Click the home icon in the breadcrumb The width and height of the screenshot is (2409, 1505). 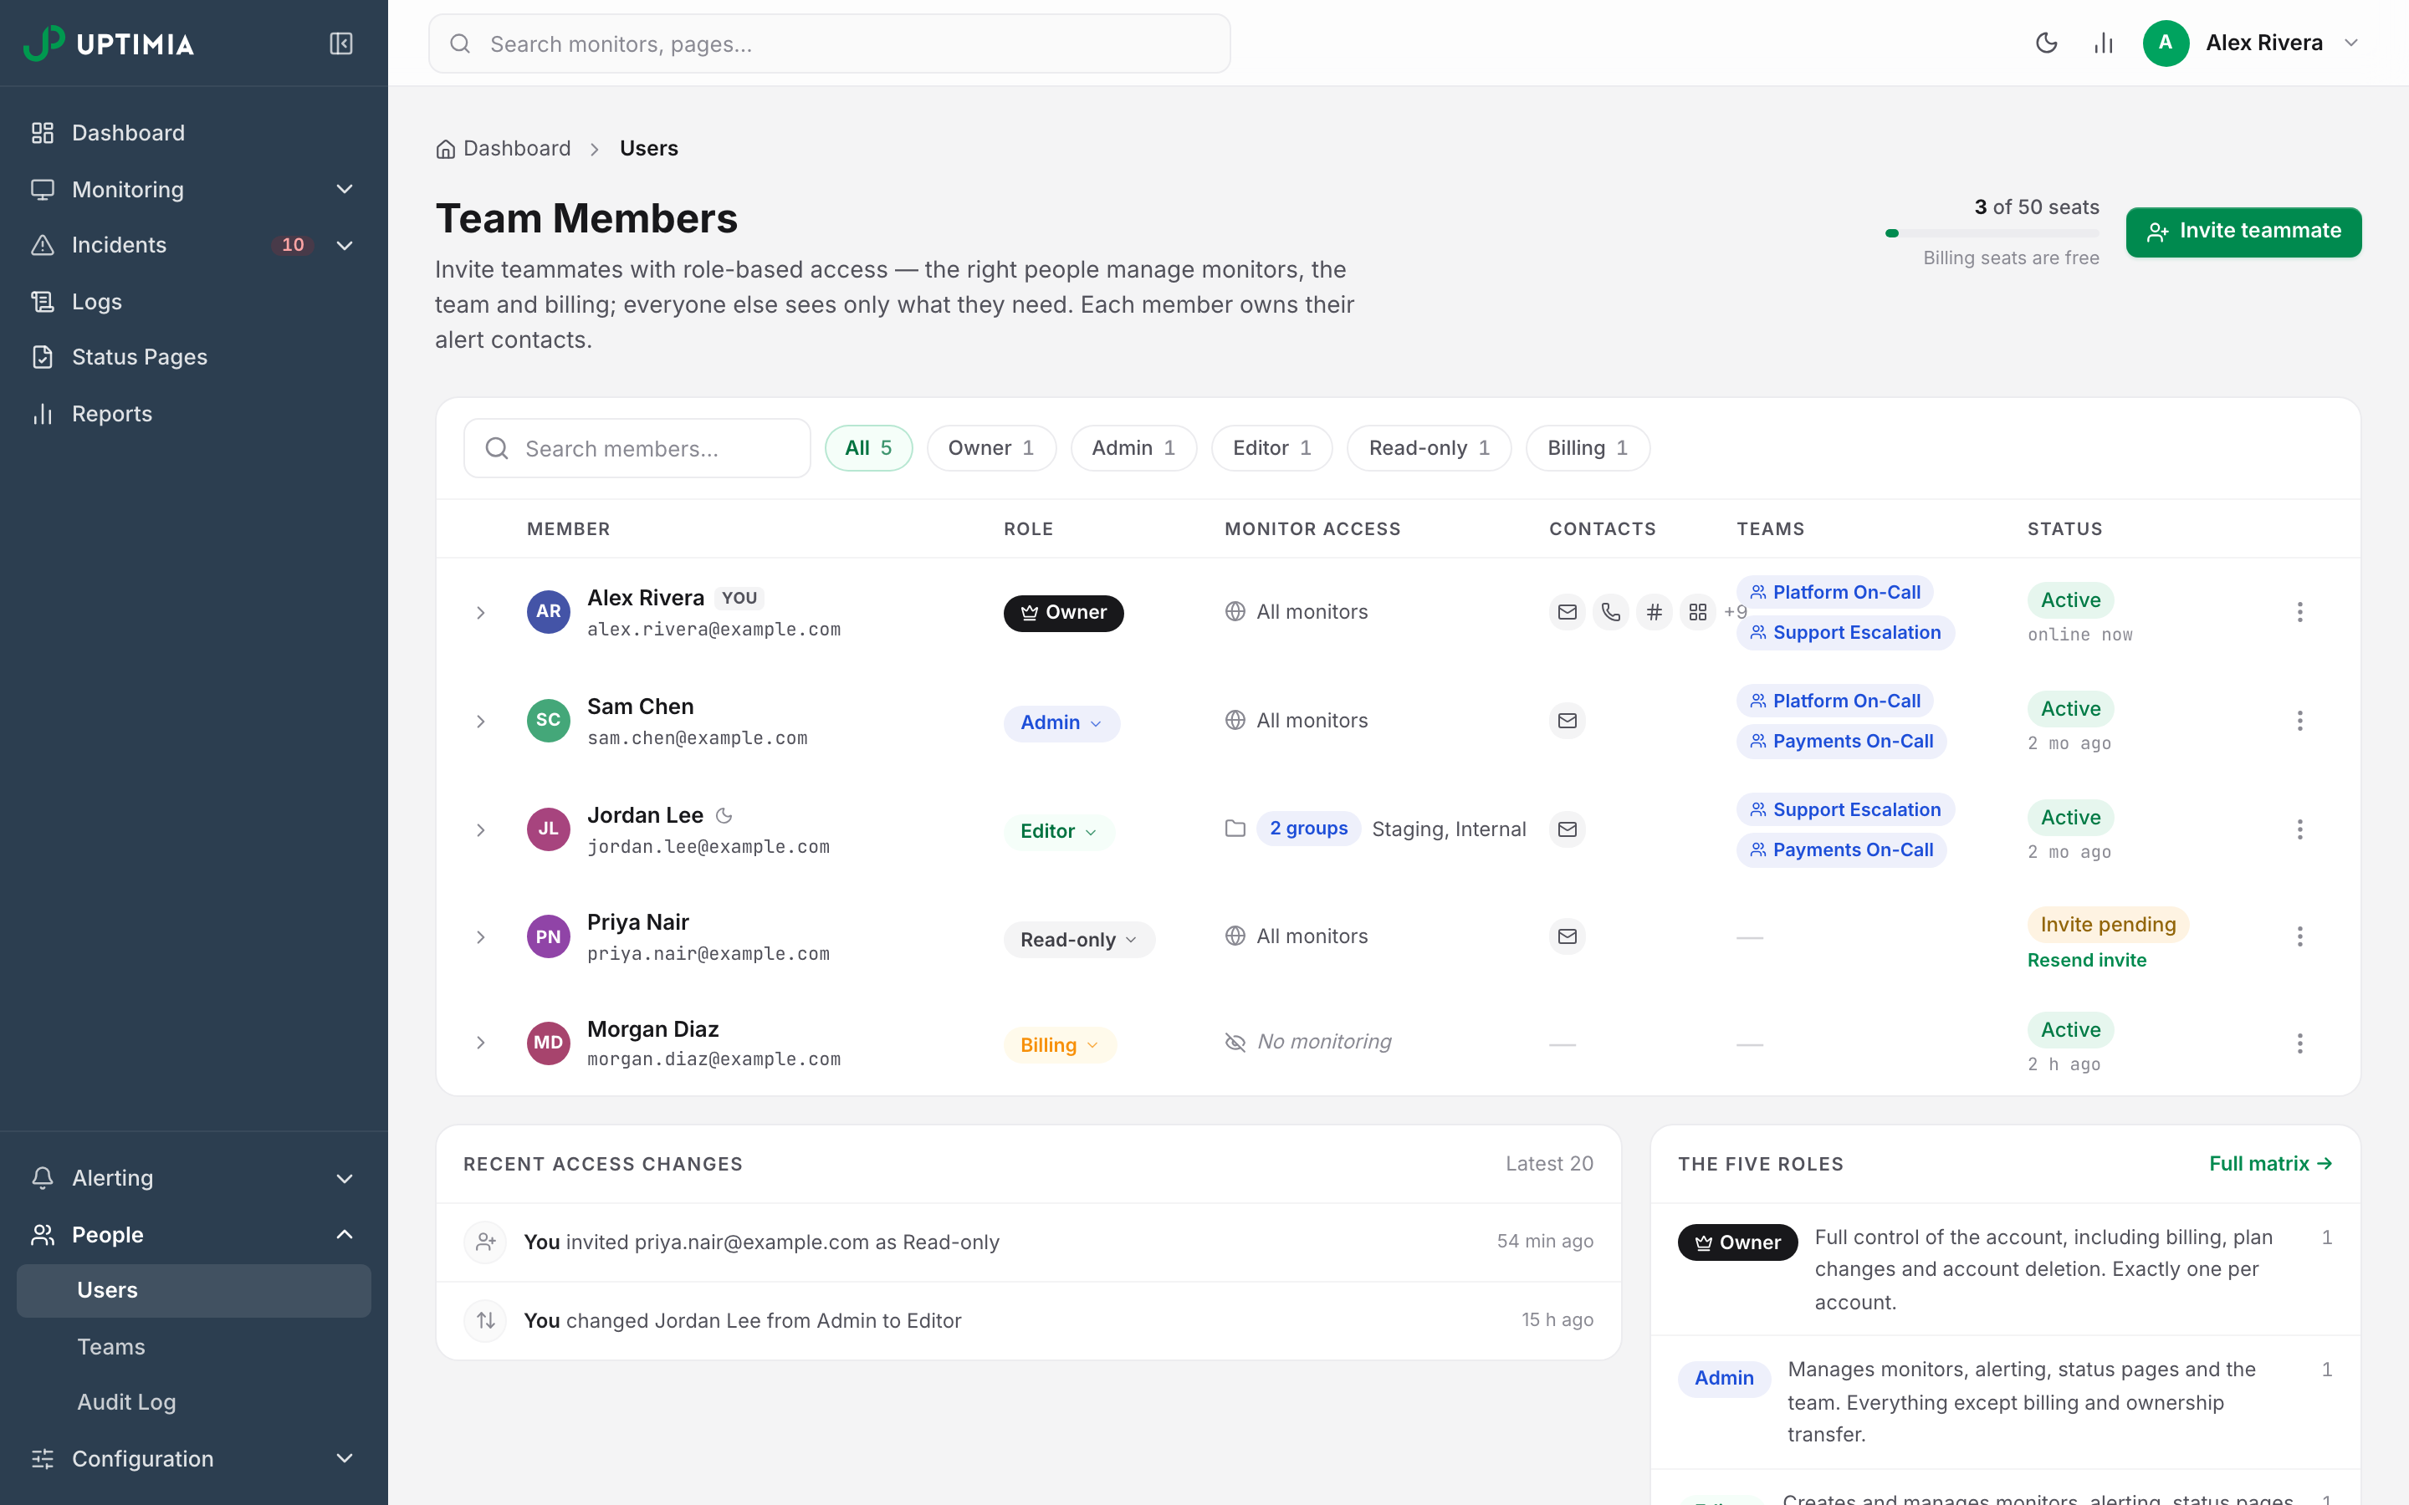point(445,150)
